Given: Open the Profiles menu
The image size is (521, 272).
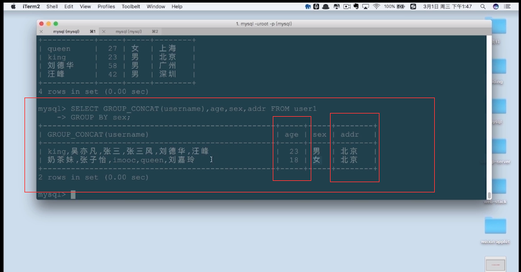Looking at the screenshot, I should [x=106, y=6].
